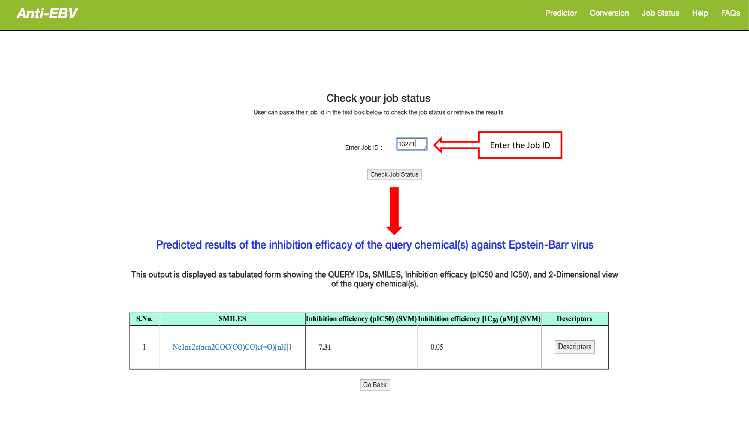Open the SMILES string link
This screenshot has height=429, width=749.
pyautogui.click(x=232, y=347)
